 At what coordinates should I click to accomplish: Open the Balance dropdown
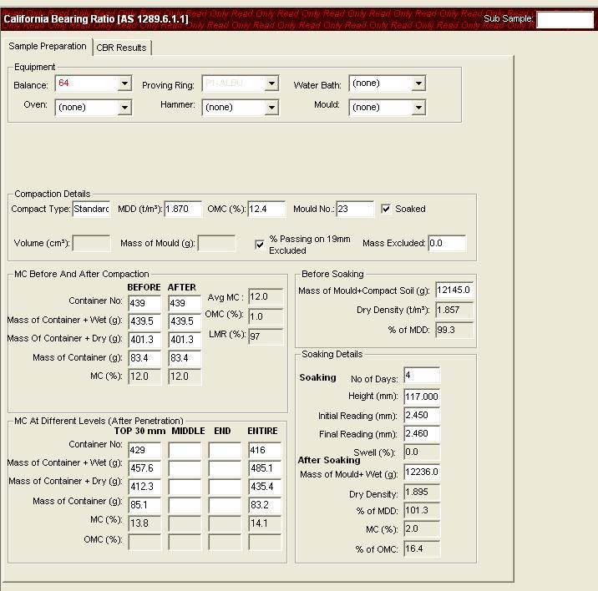(x=124, y=83)
